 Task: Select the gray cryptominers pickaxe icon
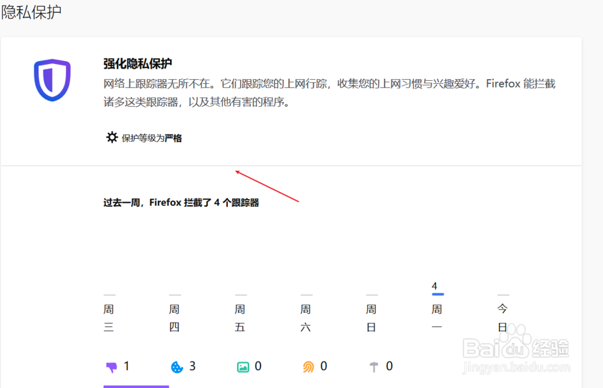(374, 366)
